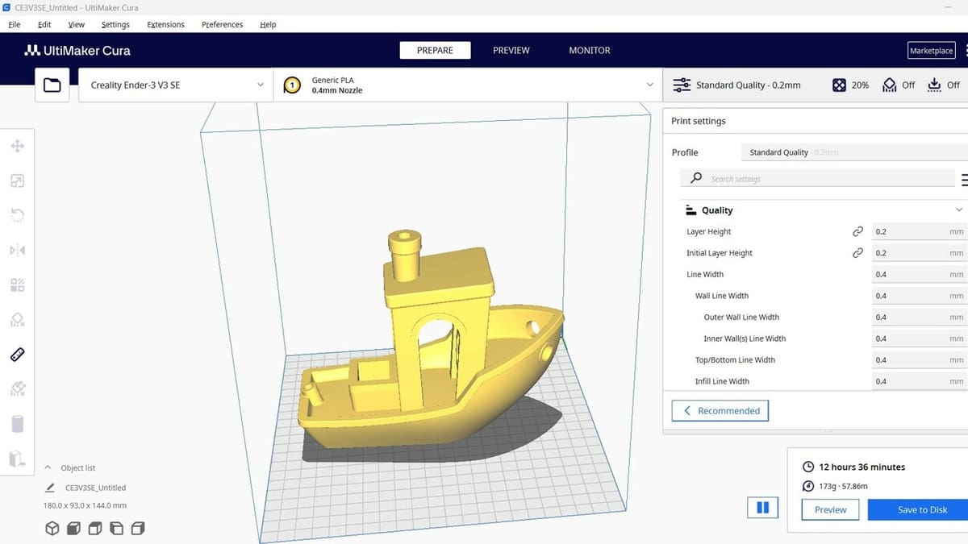Click the support Off icon
The width and height of the screenshot is (968, 544).
coord(889,85)
